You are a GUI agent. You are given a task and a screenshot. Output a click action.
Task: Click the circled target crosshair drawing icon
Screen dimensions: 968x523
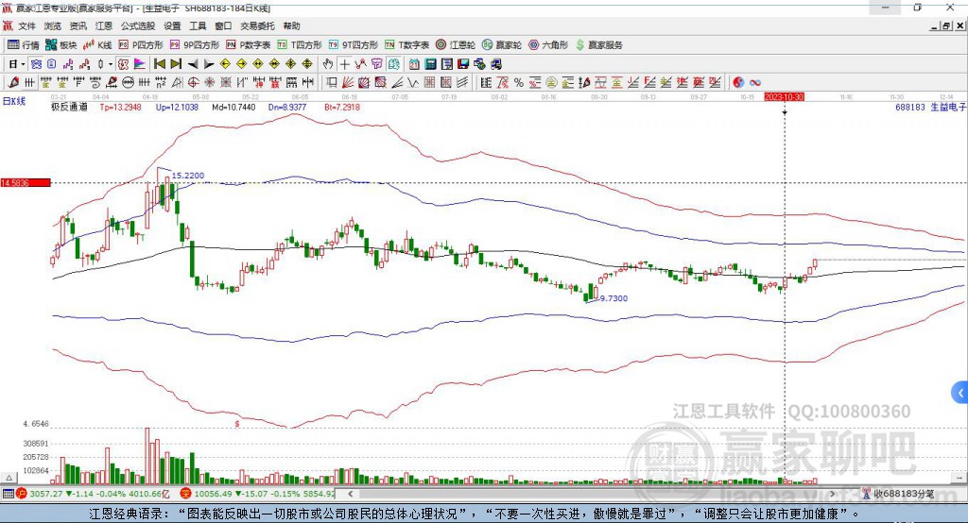click(194, 83)
